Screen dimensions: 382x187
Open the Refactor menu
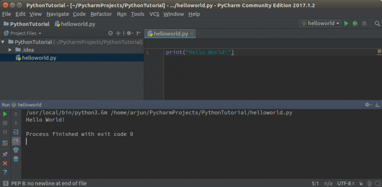pos(101,14)
